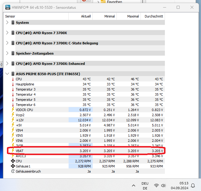Image resolution: width=201 pixels, height=191 pixels.
Task: Select the Hauptplatine sensor row label
Action: (x=25, y=84)
